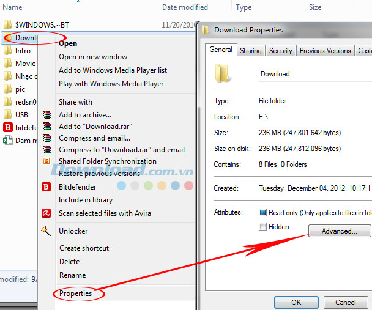Select the Movie folder name

tap(25, 64)
